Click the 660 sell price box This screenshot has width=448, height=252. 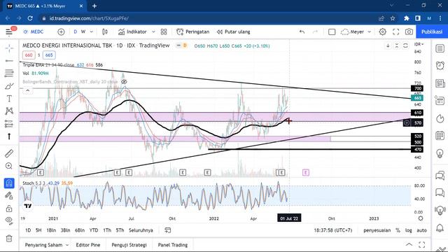(29, 55)
